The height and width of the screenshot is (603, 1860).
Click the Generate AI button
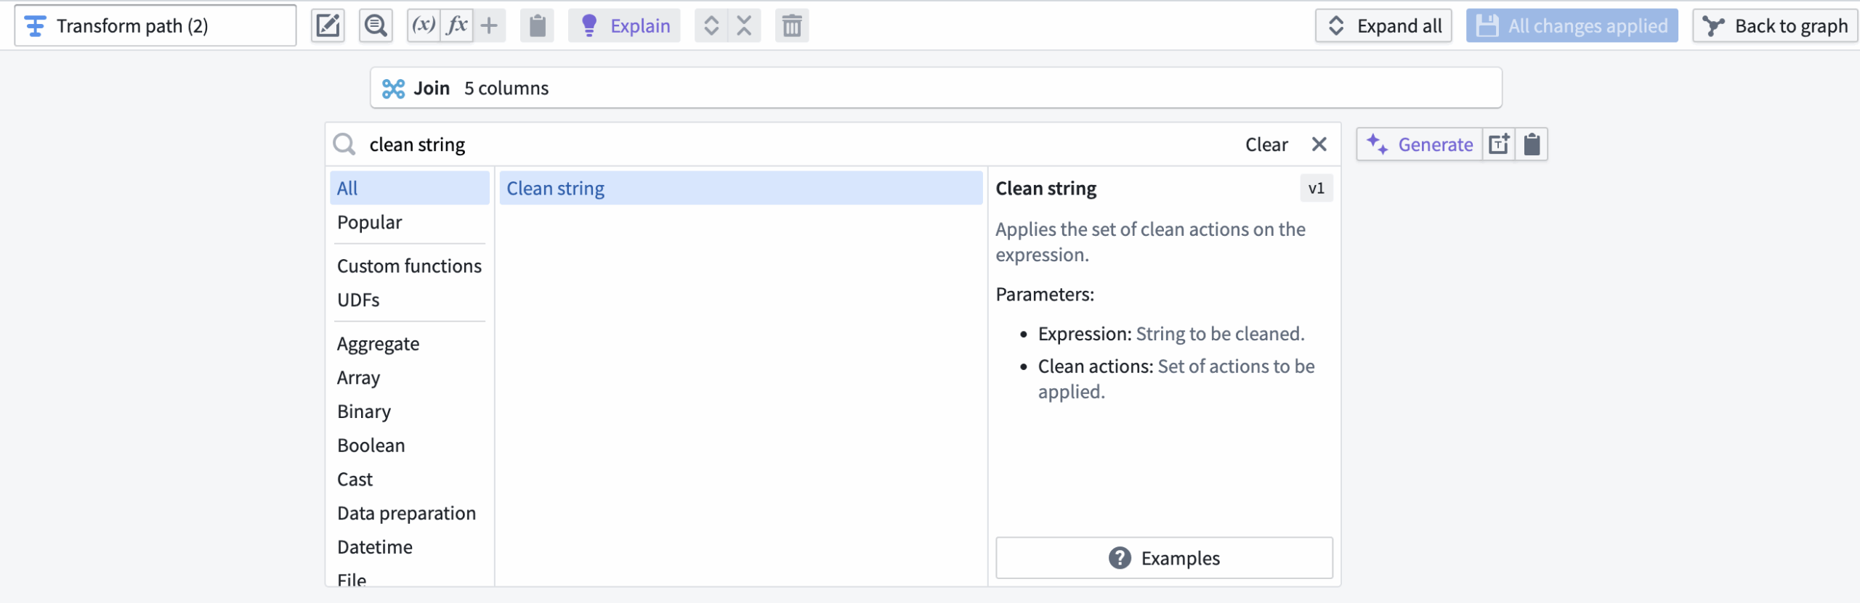(x=1420, y=144)
